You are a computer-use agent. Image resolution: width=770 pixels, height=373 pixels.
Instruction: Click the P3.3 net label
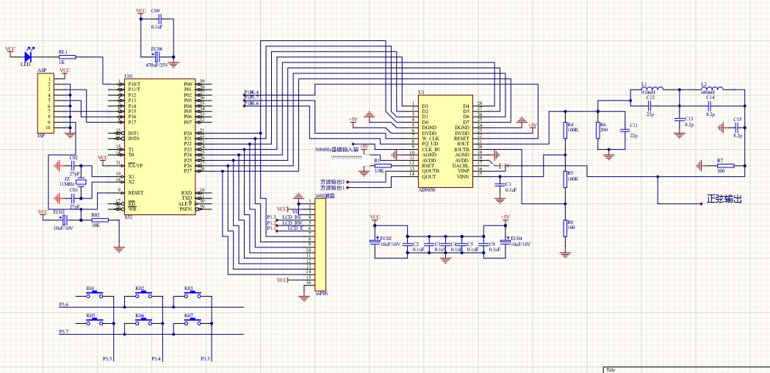coord(206,359)
